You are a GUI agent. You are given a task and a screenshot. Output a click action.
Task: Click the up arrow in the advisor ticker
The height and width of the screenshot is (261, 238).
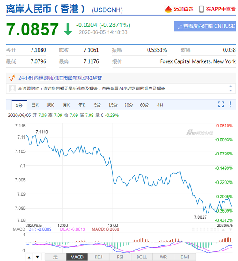coord(230,87)
